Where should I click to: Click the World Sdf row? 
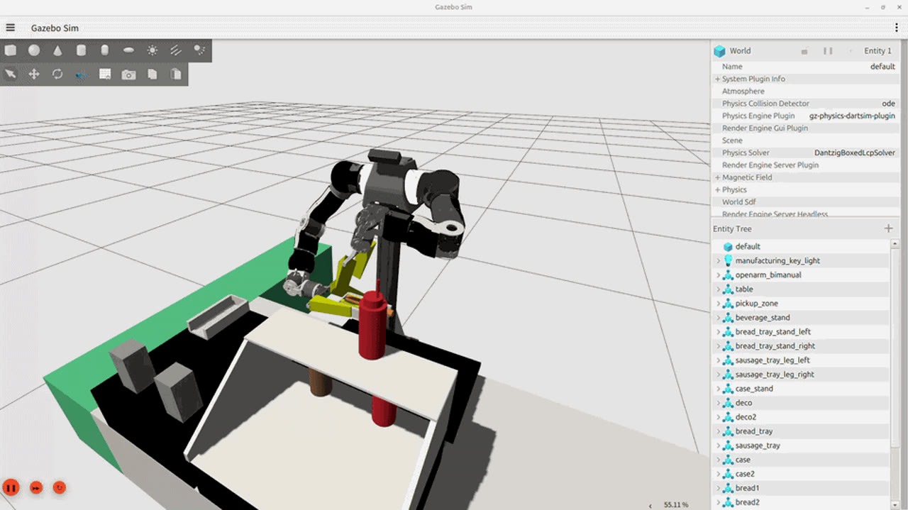pos(805,201)
